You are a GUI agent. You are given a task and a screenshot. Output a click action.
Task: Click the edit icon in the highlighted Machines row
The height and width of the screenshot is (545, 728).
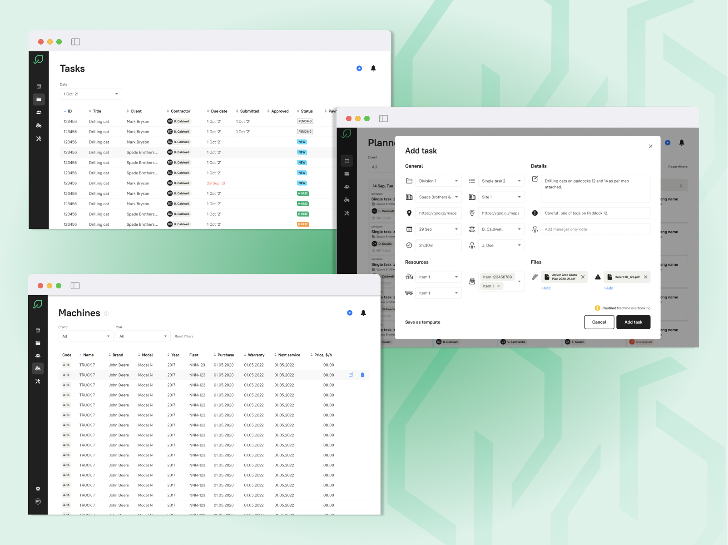(351, 375)
